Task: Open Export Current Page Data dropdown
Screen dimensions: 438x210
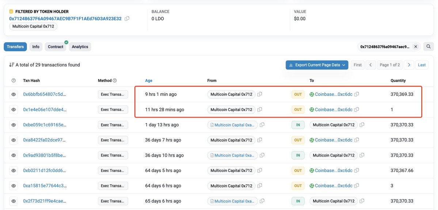Action: 317,65
